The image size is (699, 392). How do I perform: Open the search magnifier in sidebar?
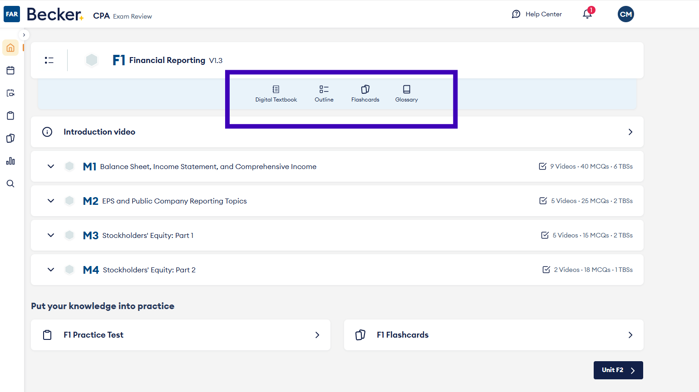click(x=10, y=184)
